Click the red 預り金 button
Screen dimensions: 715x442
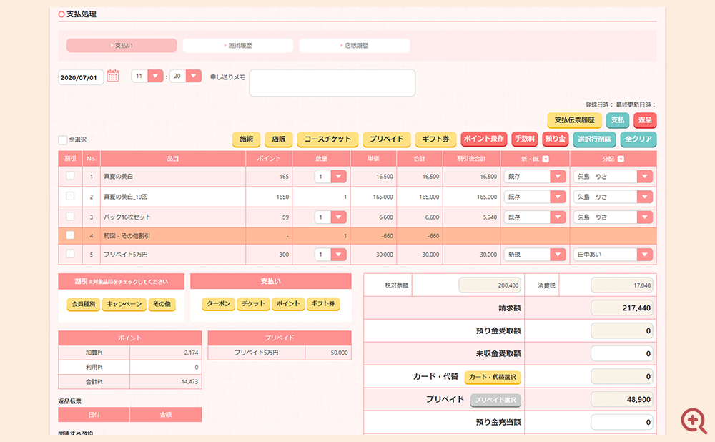pyautogui.click(x=556, y=139)
